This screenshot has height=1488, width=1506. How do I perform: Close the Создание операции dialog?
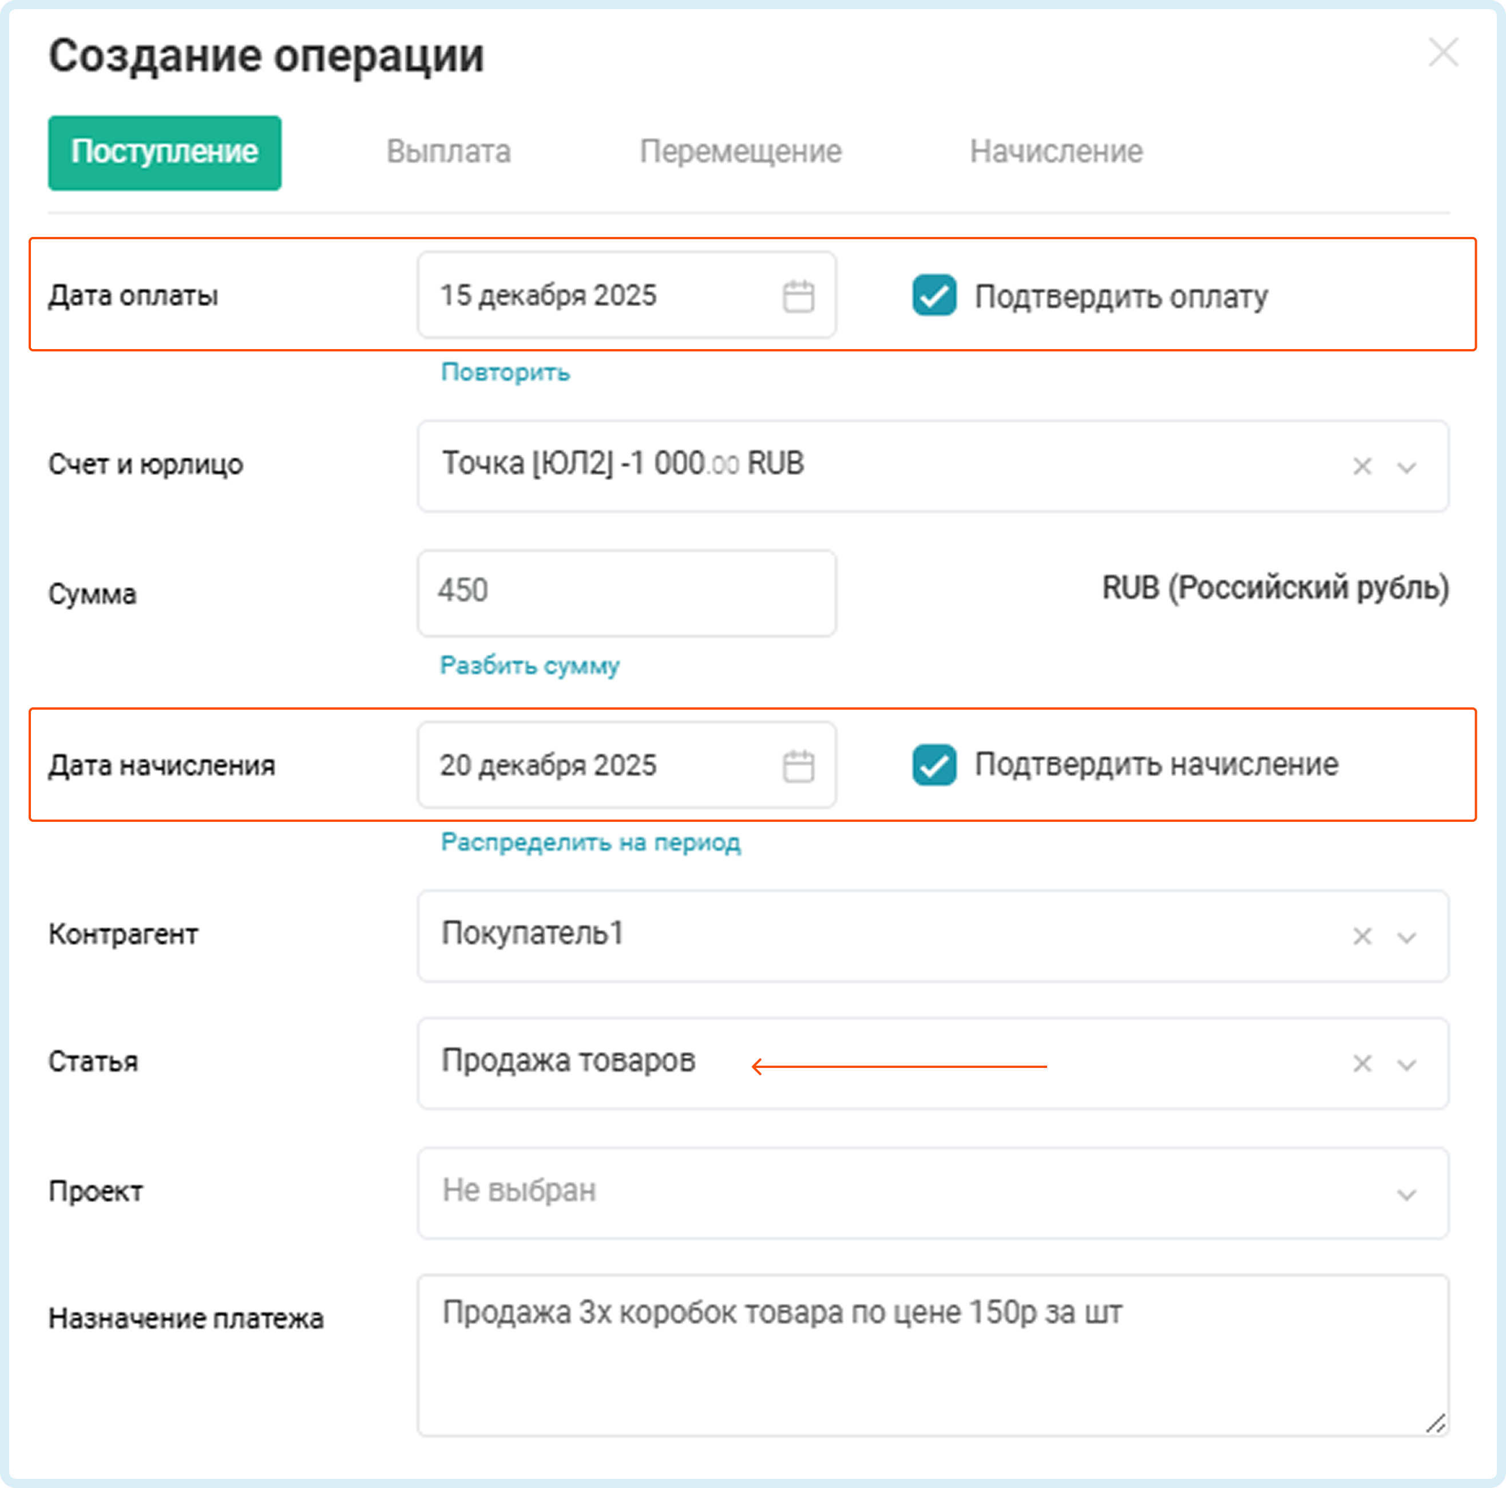(x=1443, y=53)
